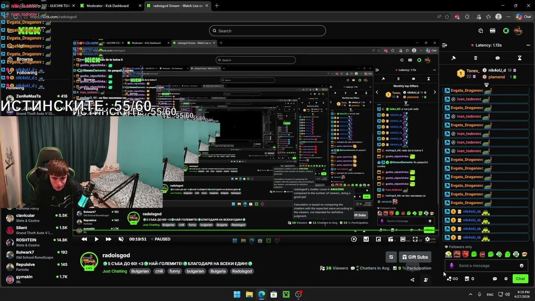Fast forward the stream playback

click(108, 239)
